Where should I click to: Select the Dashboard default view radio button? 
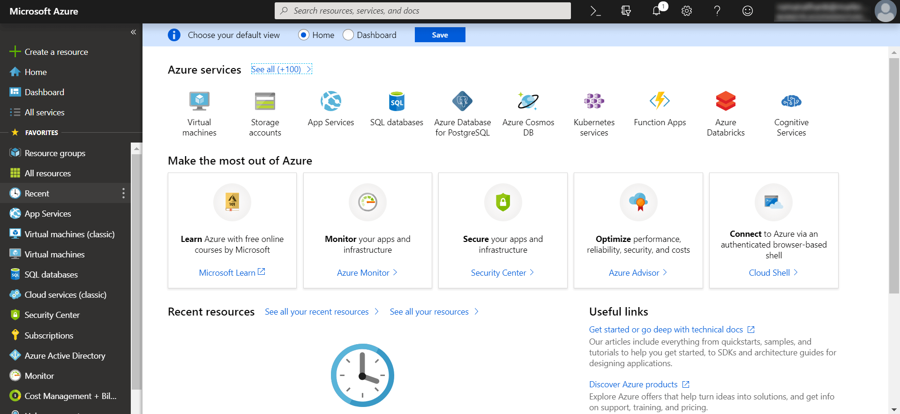(x=348, y=35)
